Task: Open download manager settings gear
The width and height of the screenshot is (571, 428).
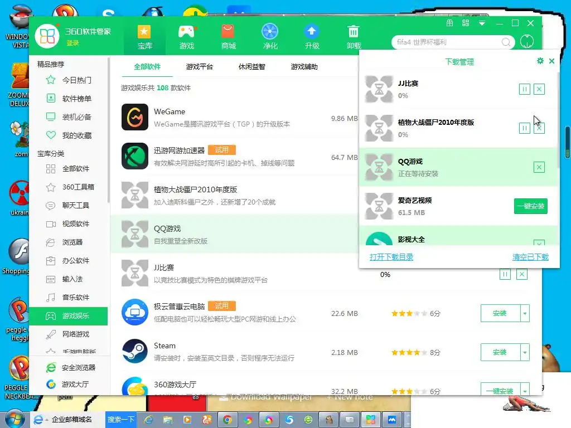Action: [540, 61]
